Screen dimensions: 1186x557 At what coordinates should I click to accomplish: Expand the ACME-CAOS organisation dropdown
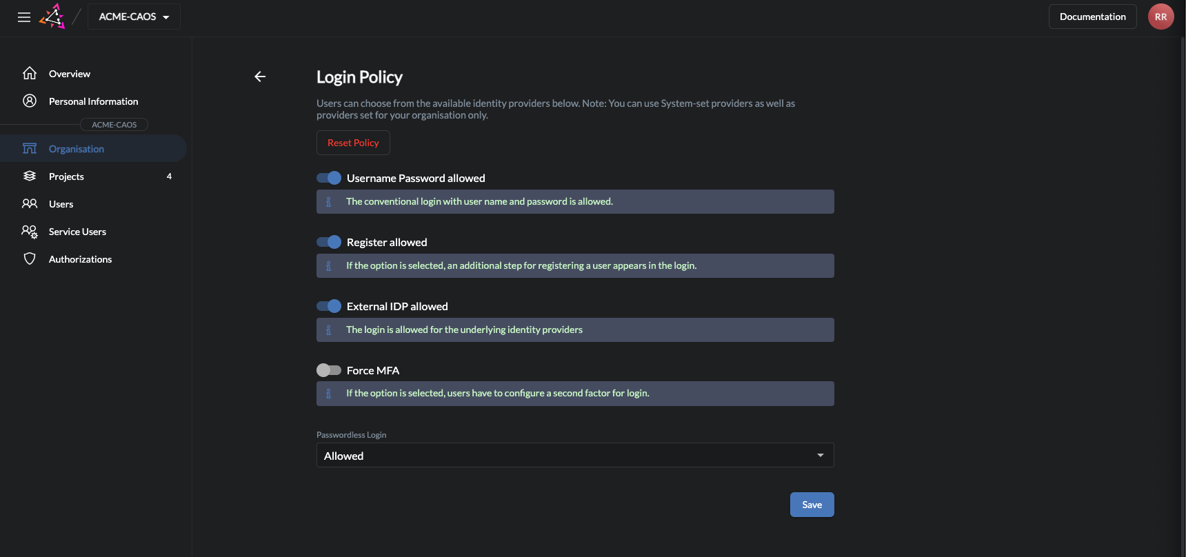[x=134, y=17]
